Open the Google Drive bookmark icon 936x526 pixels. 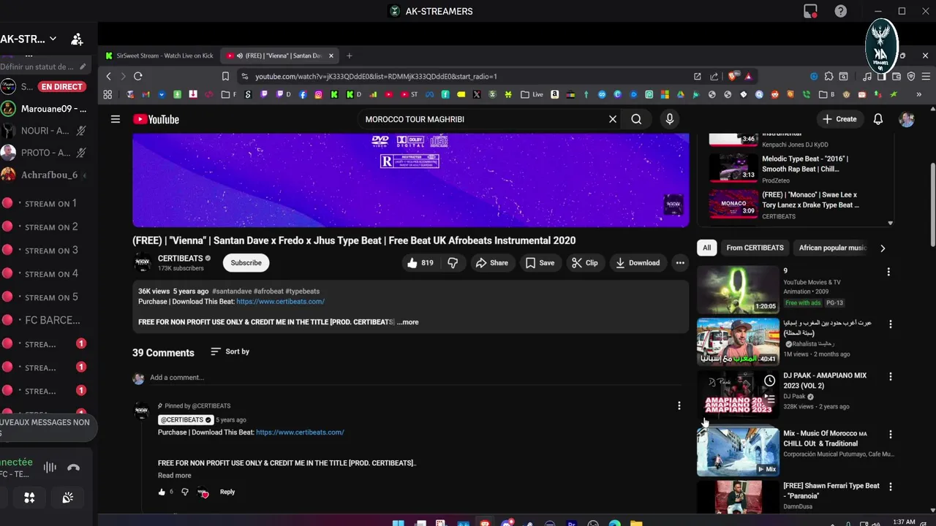[x=681, y=94]
